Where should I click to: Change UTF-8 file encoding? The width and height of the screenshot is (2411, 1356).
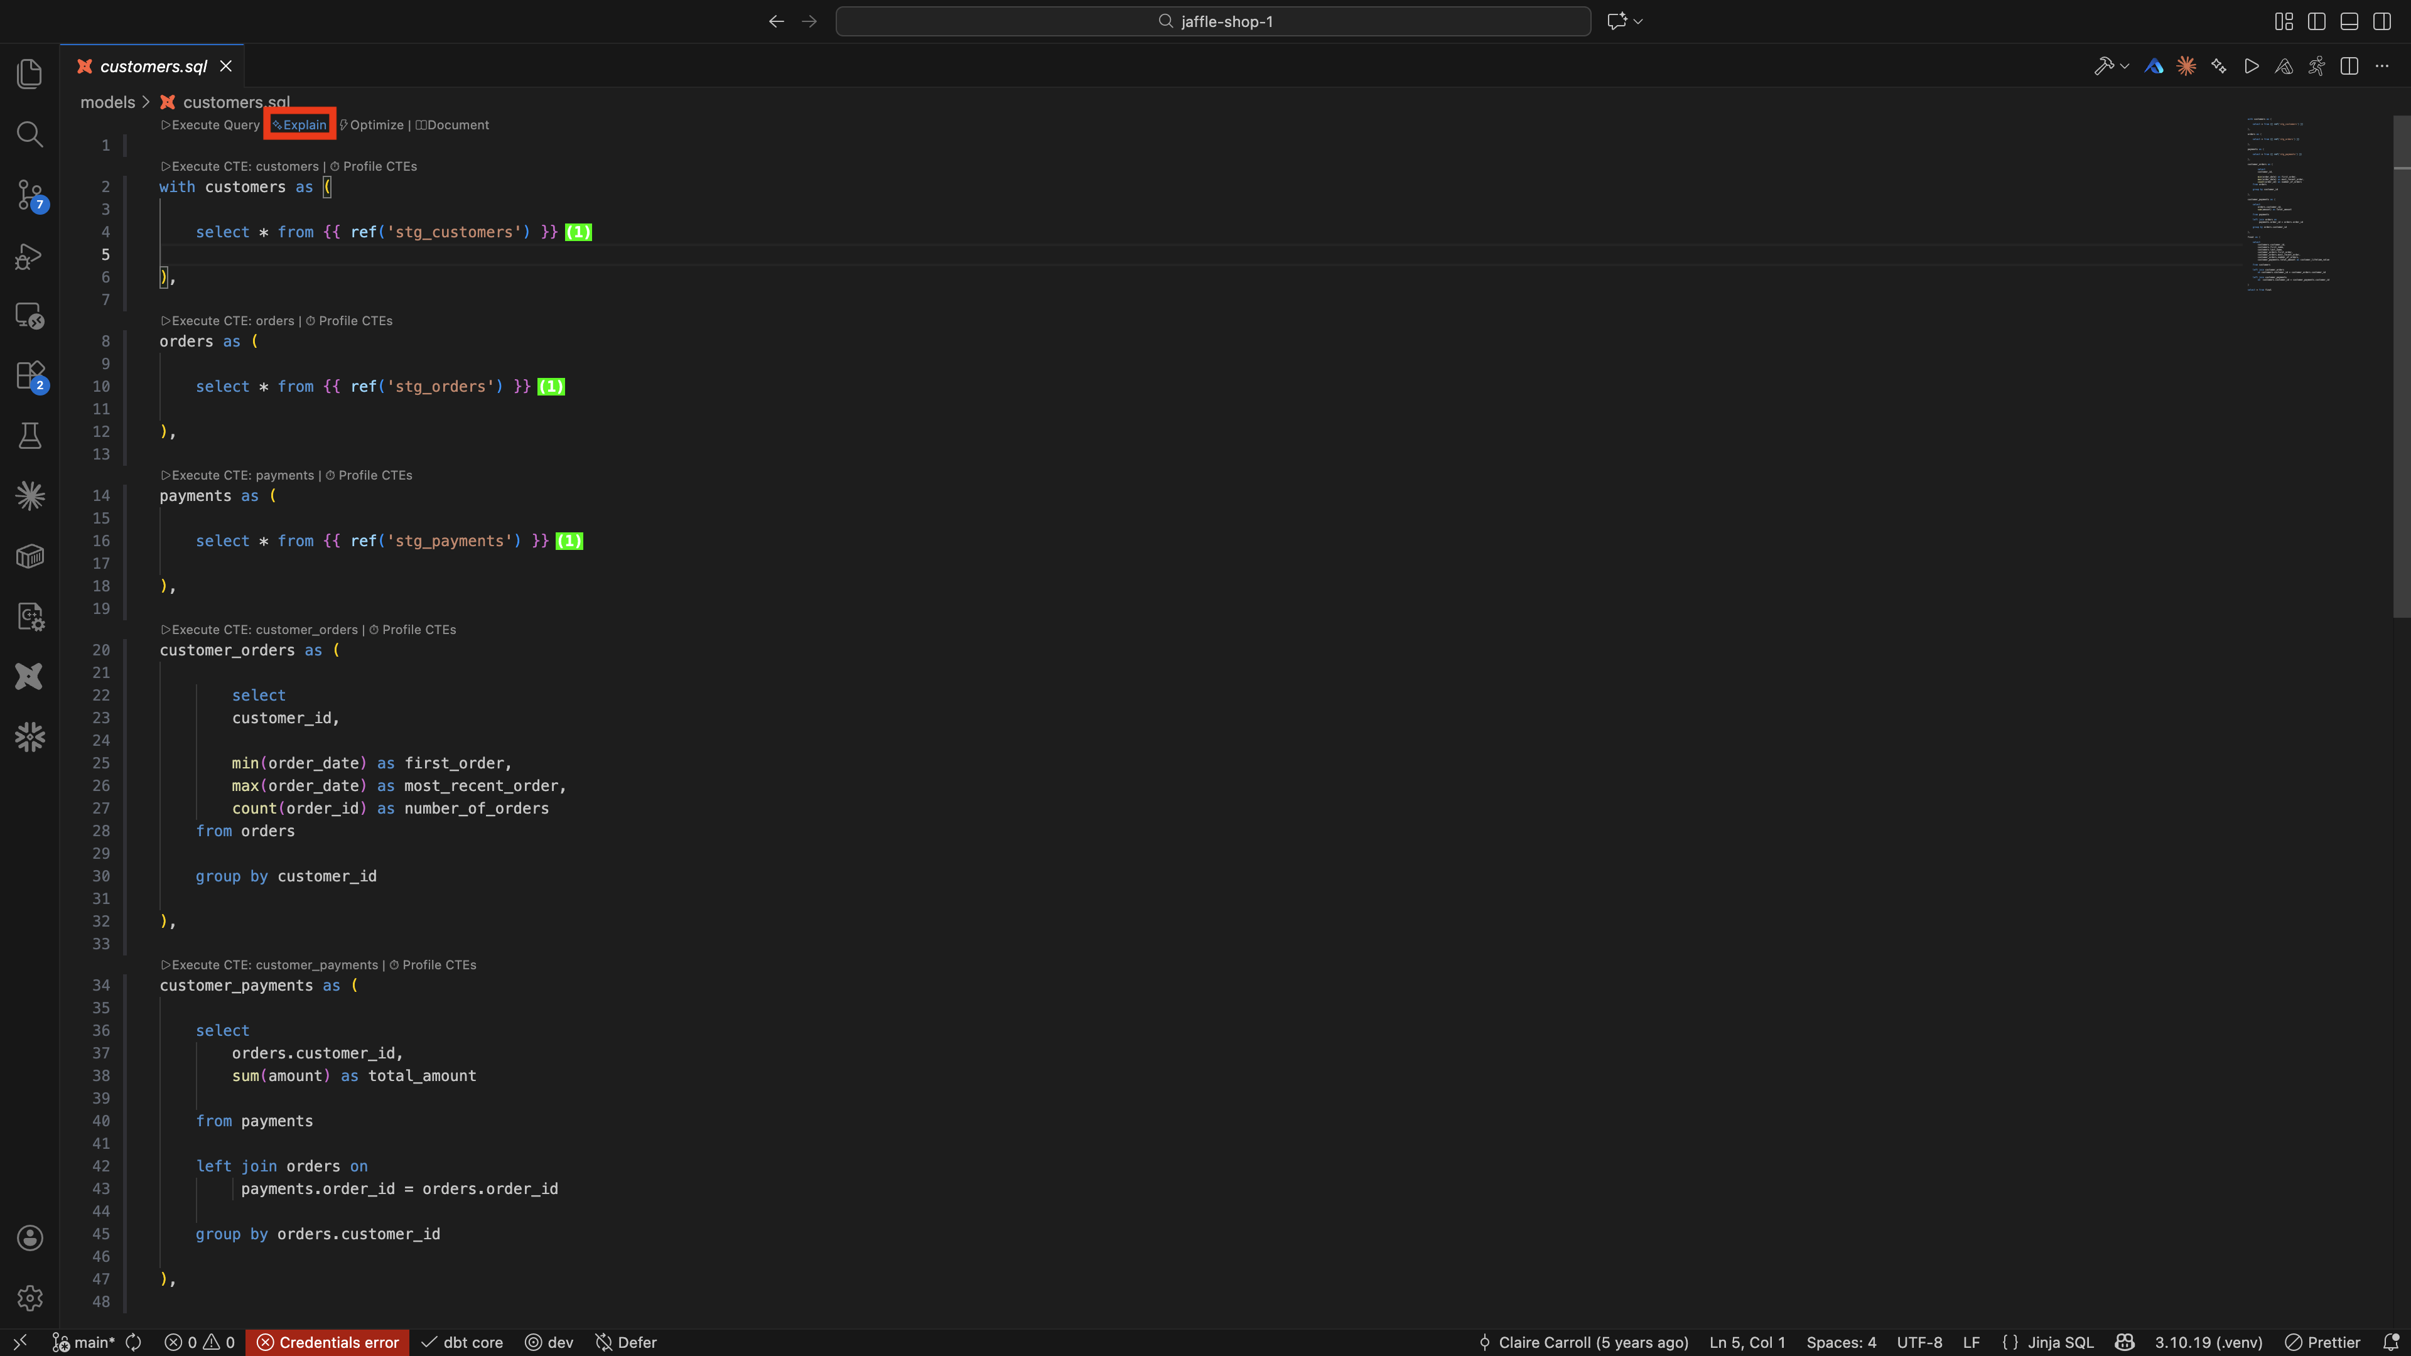[x=1919, y=1342]
